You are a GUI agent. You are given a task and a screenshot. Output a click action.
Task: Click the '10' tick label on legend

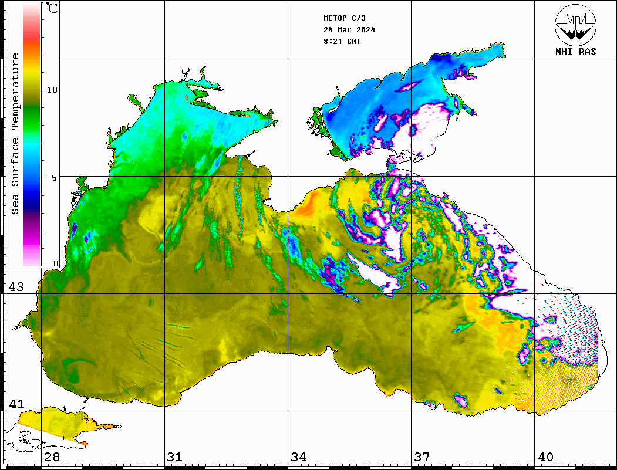(x=52, y=90)
